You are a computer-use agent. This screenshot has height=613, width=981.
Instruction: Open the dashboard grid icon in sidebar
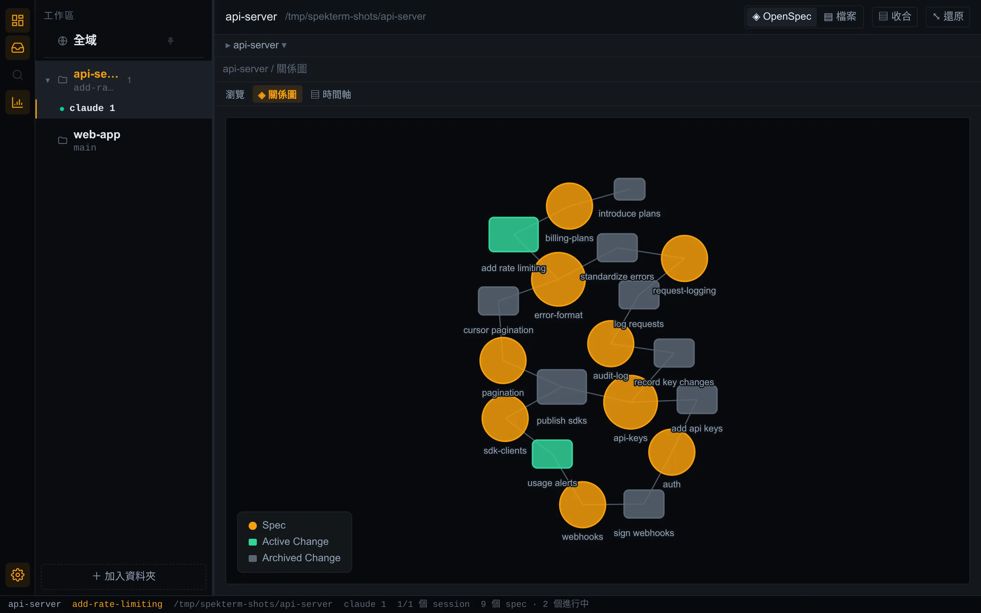pyautogui.click(x=17, y=20)
